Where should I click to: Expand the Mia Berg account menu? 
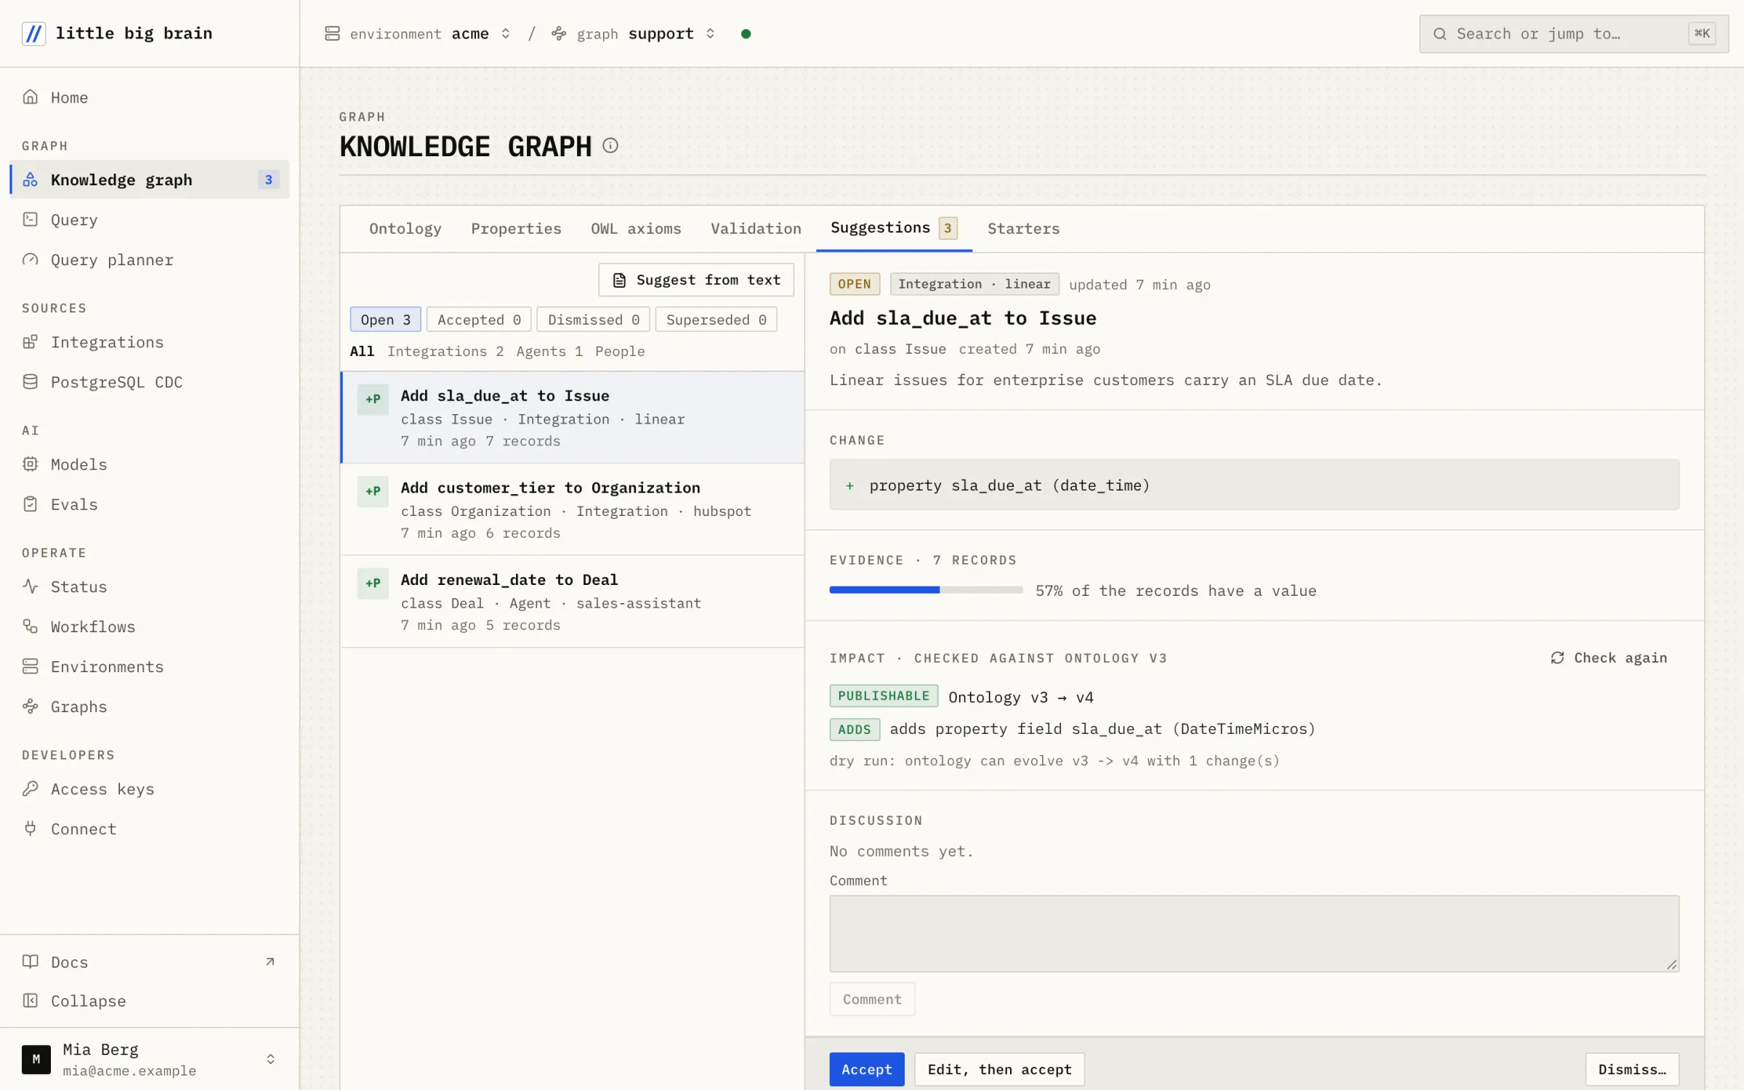pyautogui.click(x=149, y=1059)
